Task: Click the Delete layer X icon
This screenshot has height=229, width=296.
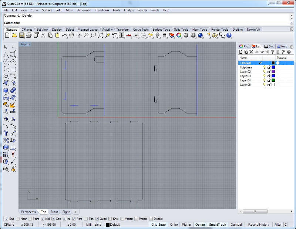Action: (251, 52)
